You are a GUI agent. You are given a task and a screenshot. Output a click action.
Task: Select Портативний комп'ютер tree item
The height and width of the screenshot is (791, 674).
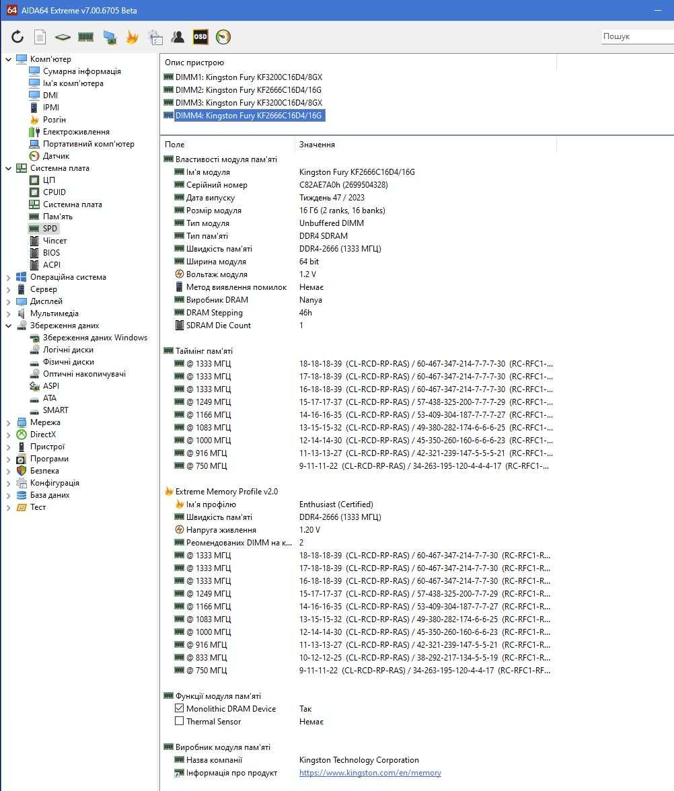(89, 144)
